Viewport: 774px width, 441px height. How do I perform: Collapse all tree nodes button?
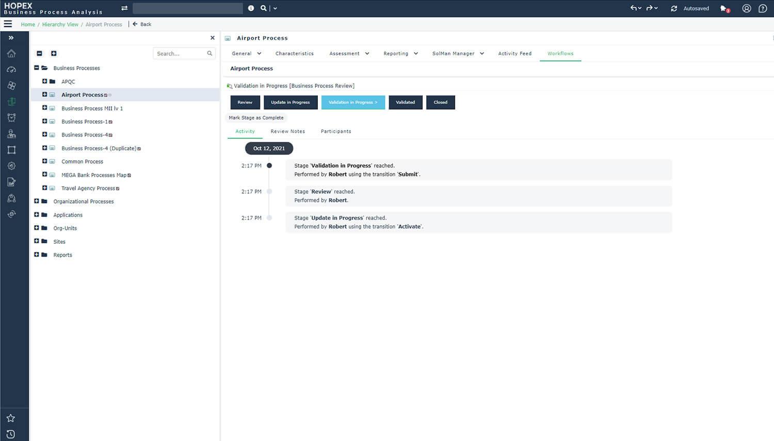pyautogui.click(x=39, y=53)
